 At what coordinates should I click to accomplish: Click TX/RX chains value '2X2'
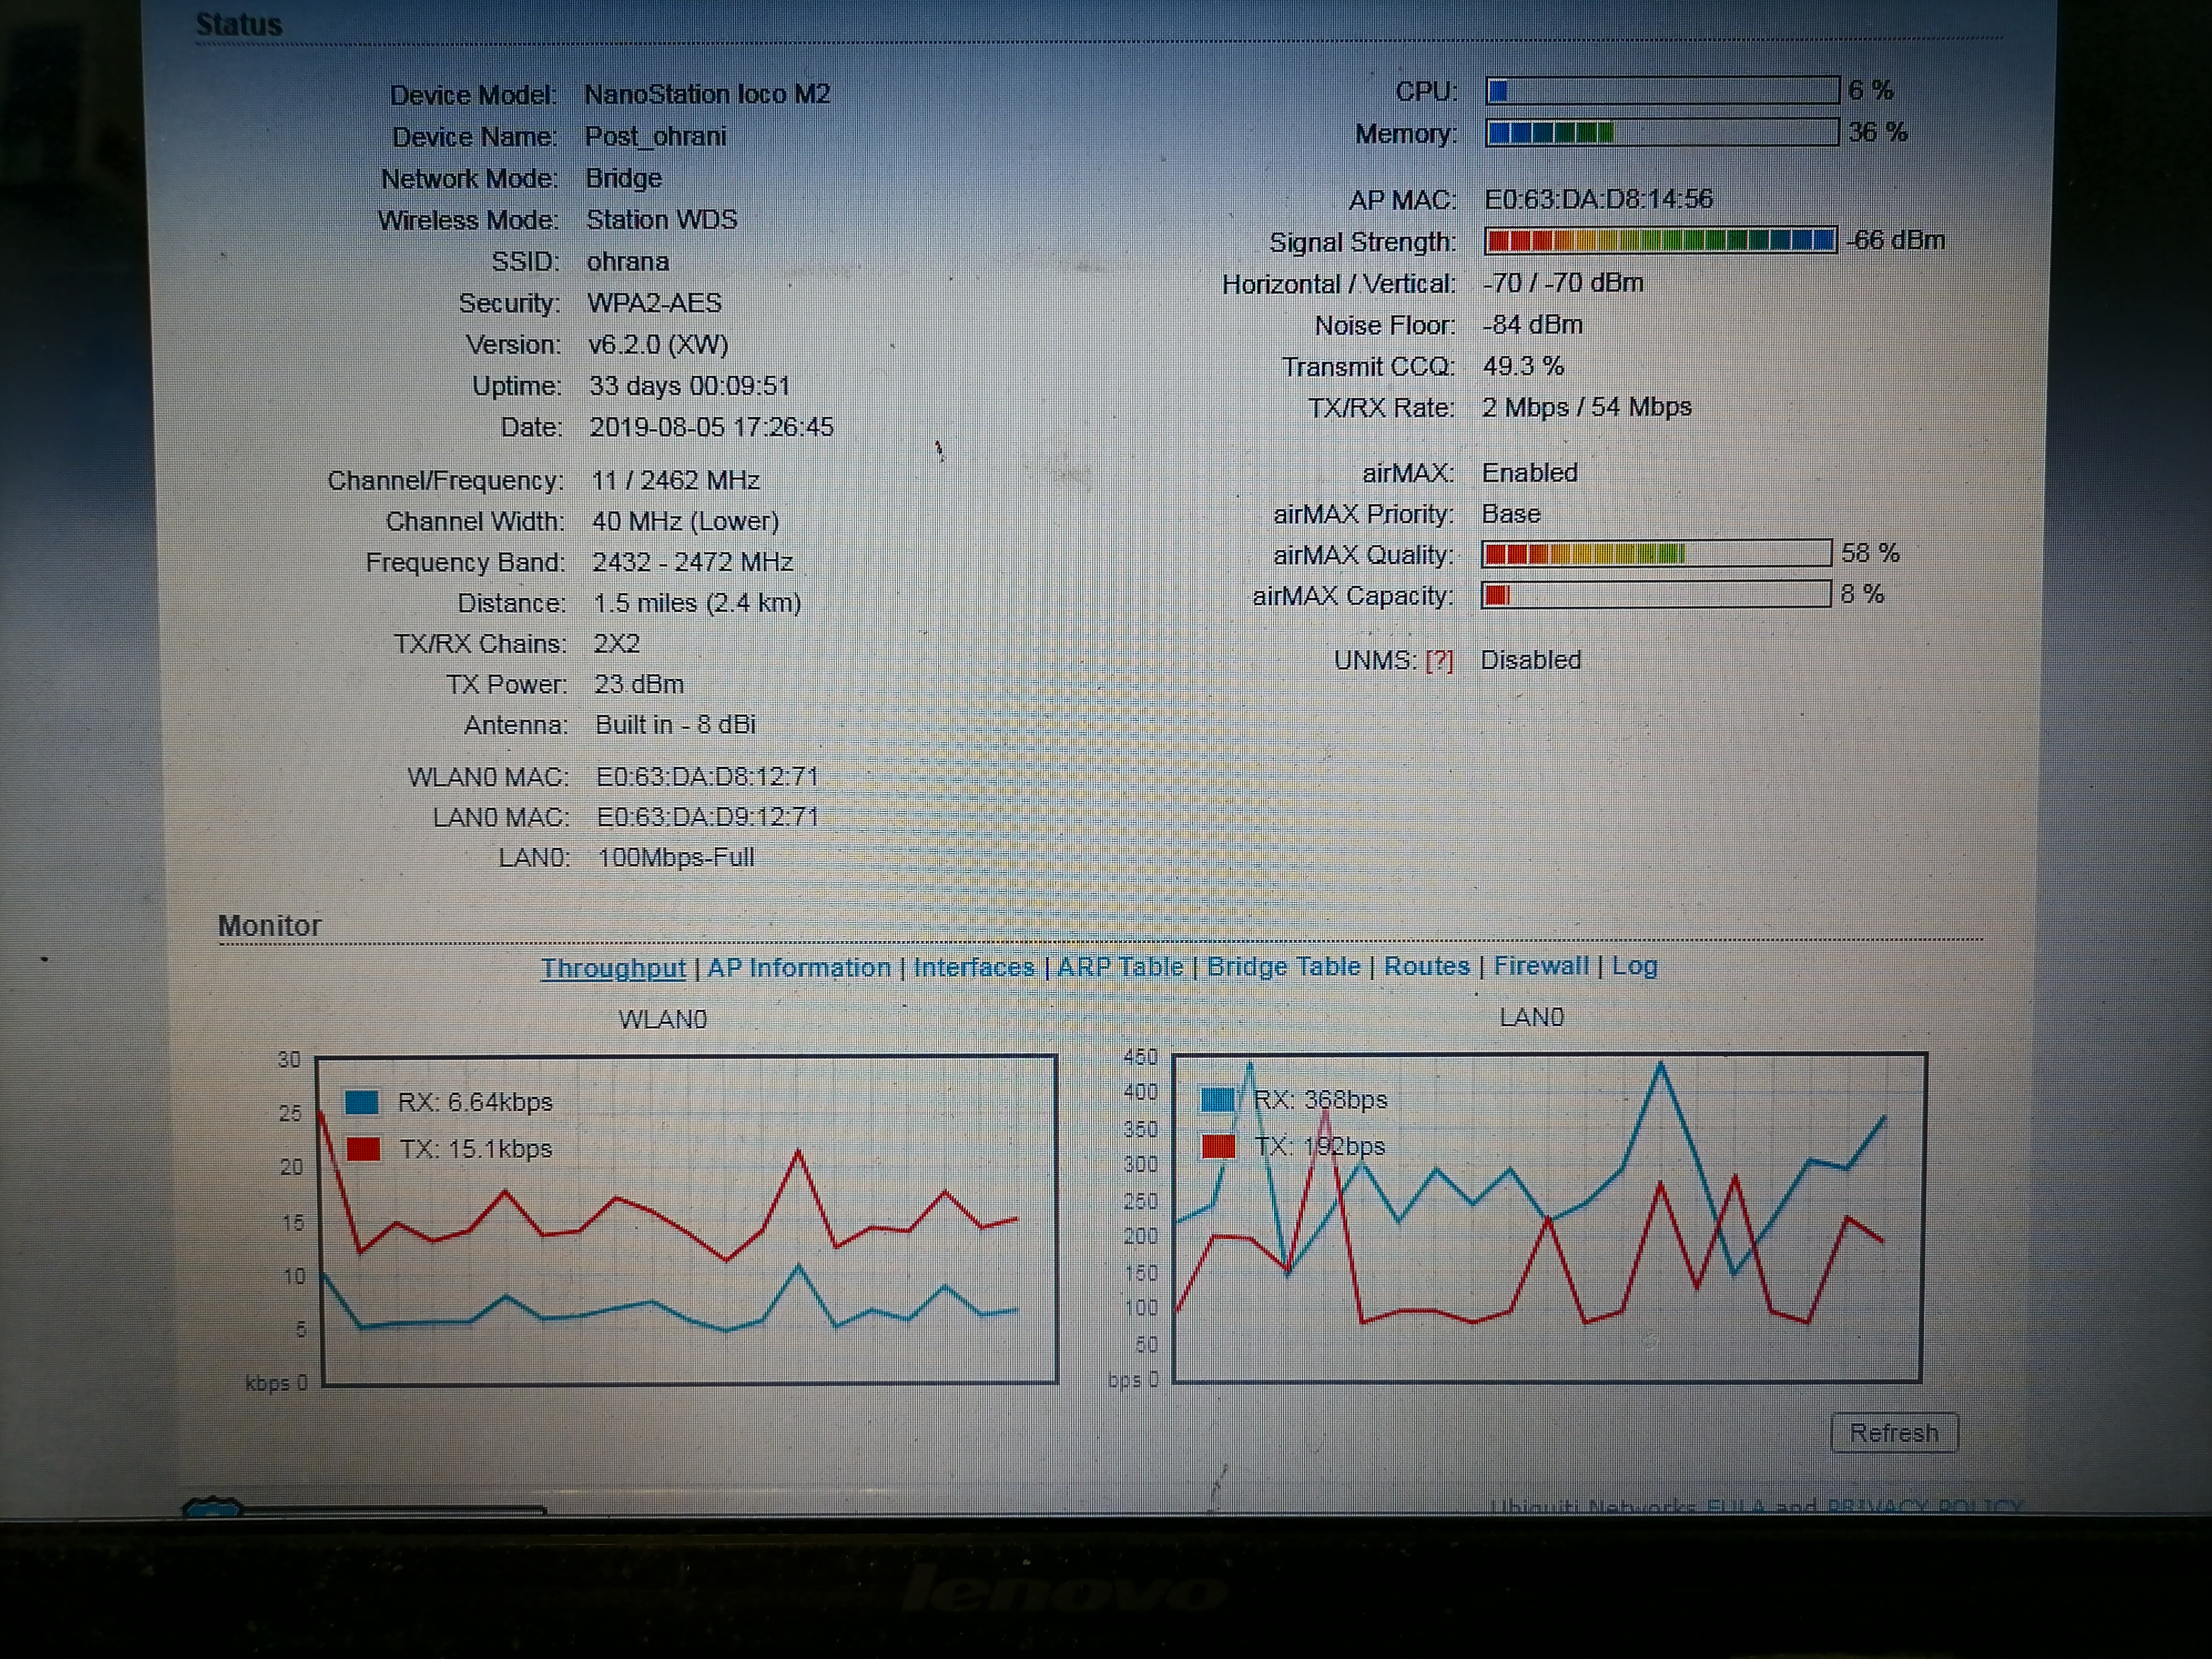click(616, 643)
